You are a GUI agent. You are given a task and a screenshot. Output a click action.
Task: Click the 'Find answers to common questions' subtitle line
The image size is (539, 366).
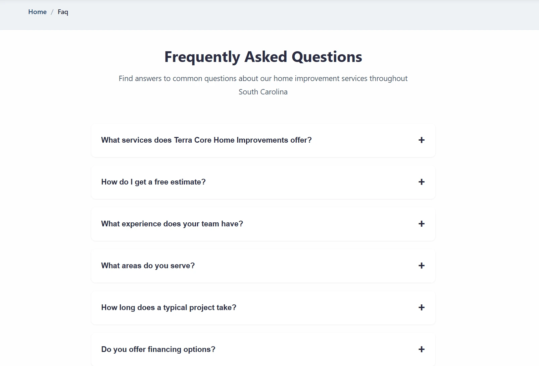point(263,79)
